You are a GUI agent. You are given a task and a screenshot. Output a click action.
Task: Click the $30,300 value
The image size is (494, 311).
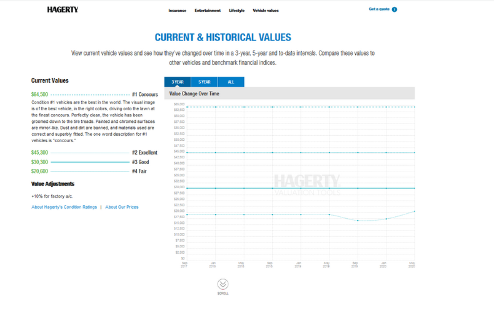tap(40, 162)
